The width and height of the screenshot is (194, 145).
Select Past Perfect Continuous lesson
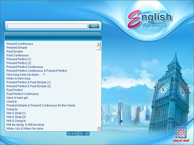coord(22,94)
